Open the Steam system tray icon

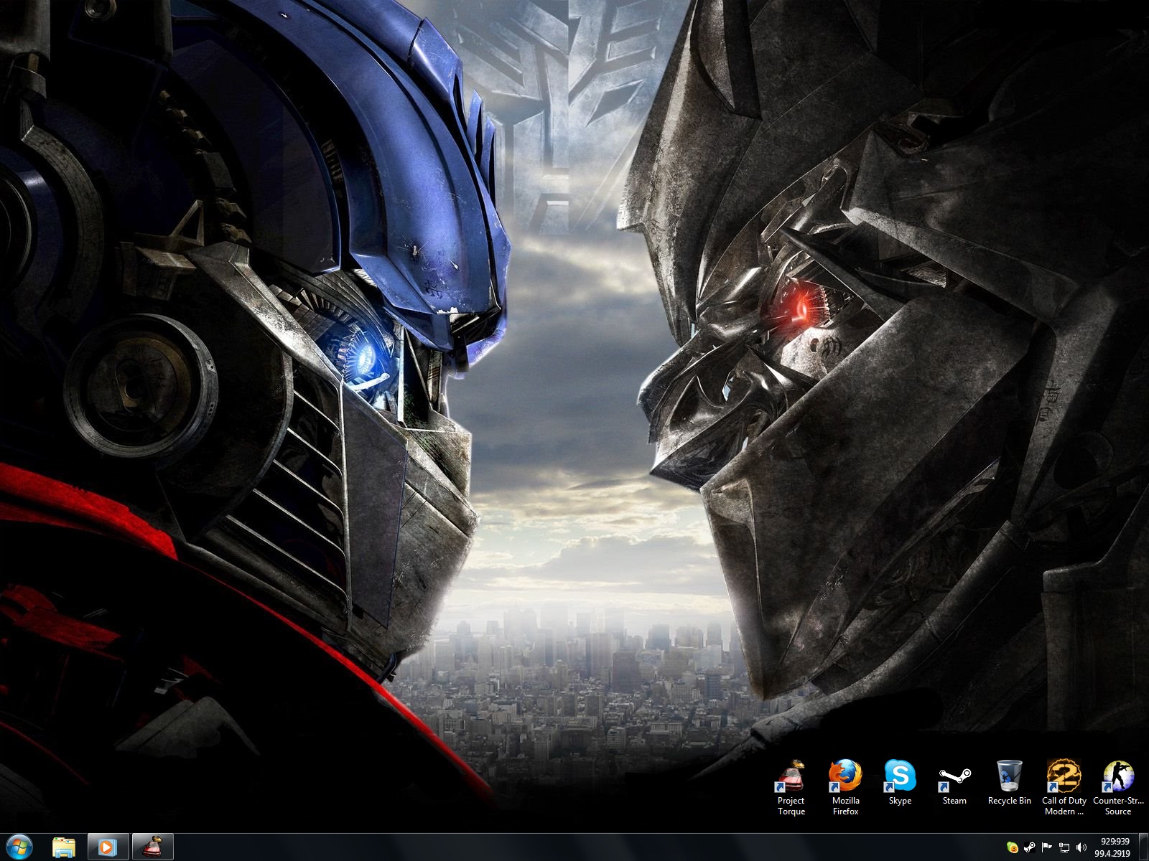click(x=1029, y=847)
